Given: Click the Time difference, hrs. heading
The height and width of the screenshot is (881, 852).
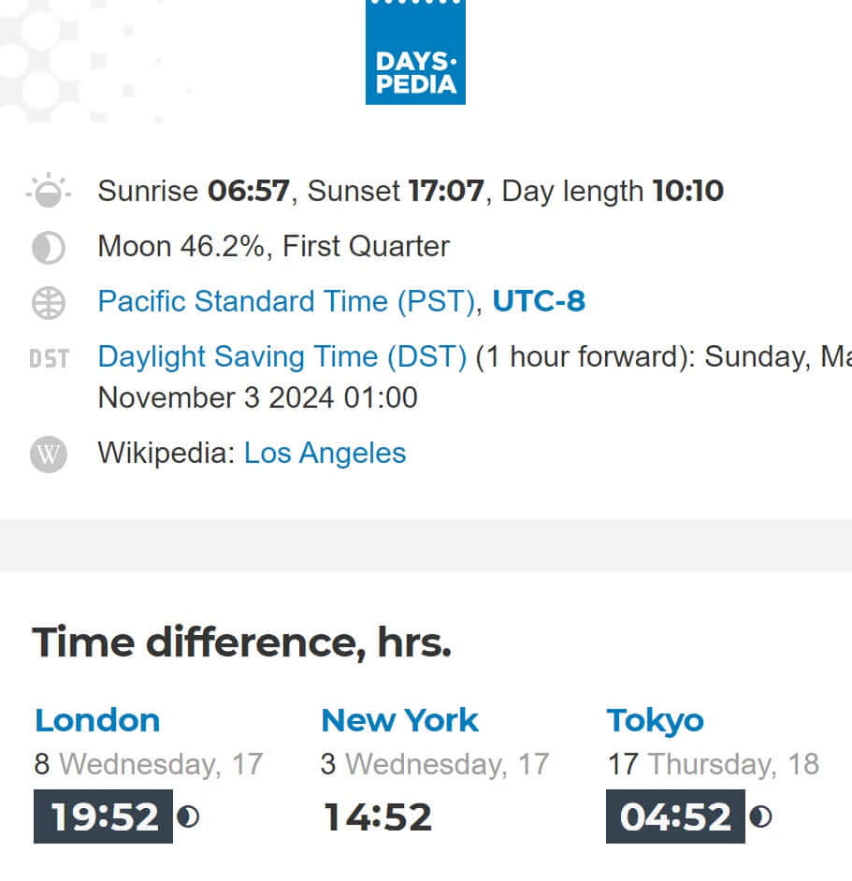Looking at the screenshot, I should click(242, 643).
